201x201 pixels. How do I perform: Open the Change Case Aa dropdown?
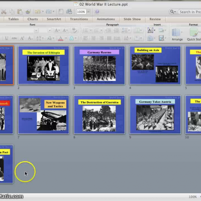pyautogui.click(x=51, y=38)
